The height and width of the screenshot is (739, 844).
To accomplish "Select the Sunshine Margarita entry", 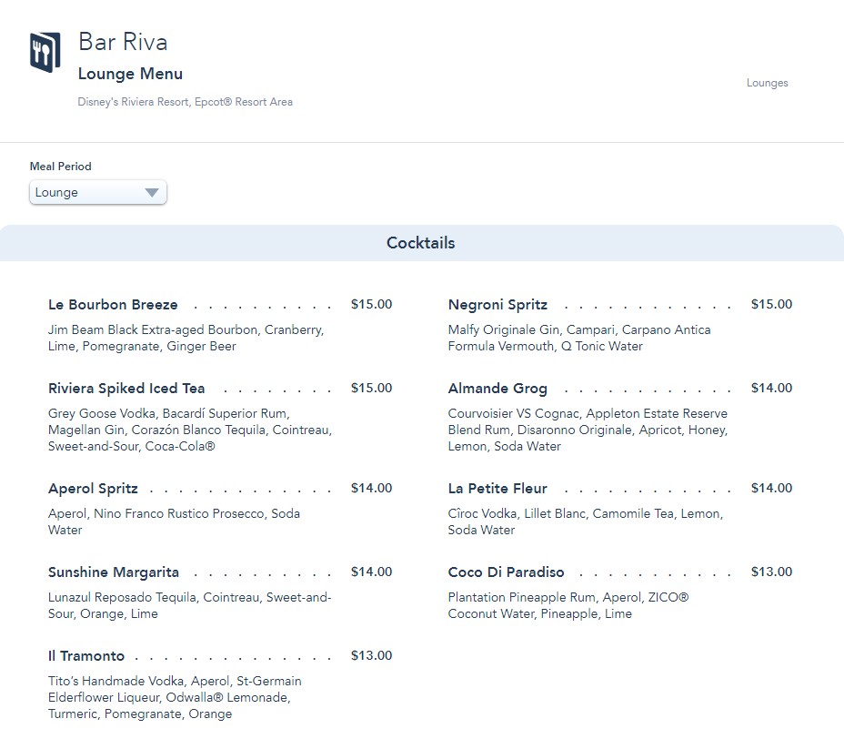I will coord(114,572).
